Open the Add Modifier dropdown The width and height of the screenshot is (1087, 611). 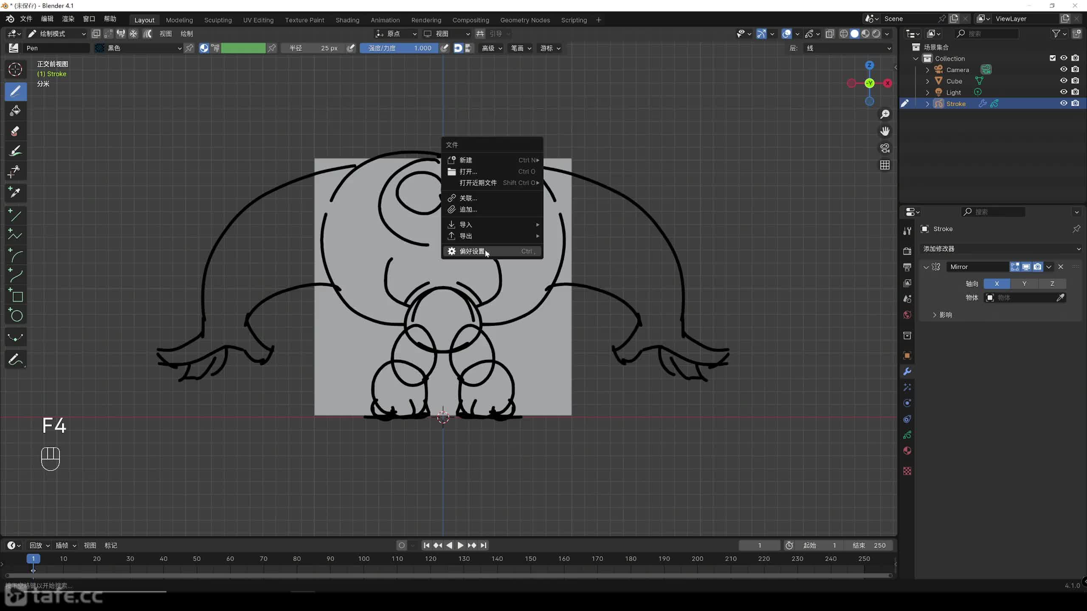[1002, 249]
